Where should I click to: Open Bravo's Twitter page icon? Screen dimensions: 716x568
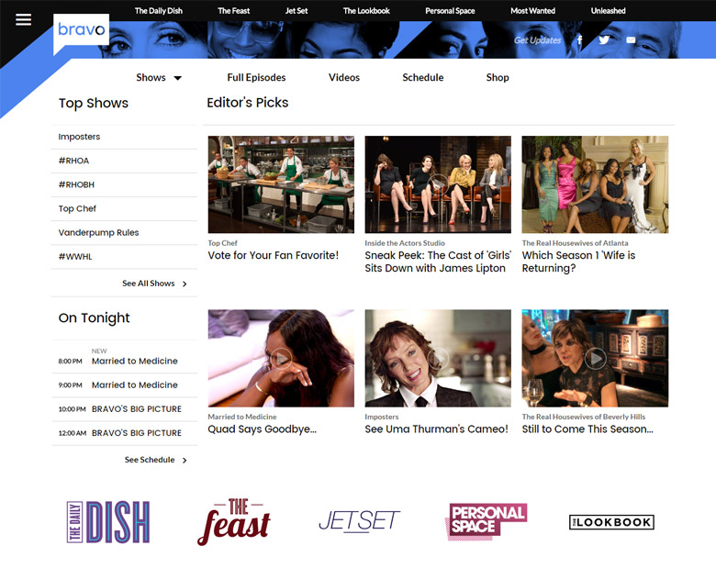tap(604, 40)
